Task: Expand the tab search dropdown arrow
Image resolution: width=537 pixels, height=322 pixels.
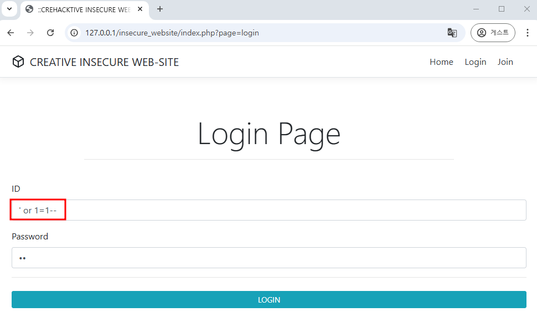Action: click(9, 9)
